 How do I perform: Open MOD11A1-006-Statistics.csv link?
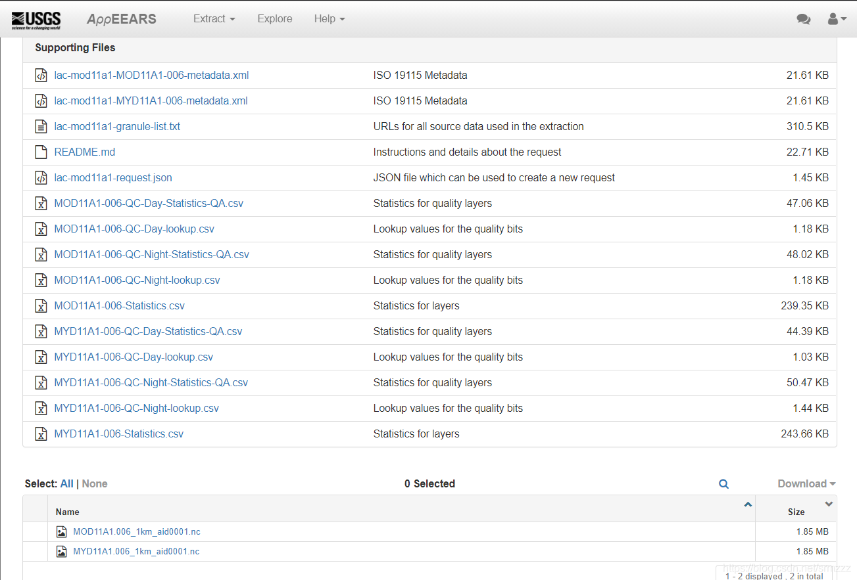(120, 306)
